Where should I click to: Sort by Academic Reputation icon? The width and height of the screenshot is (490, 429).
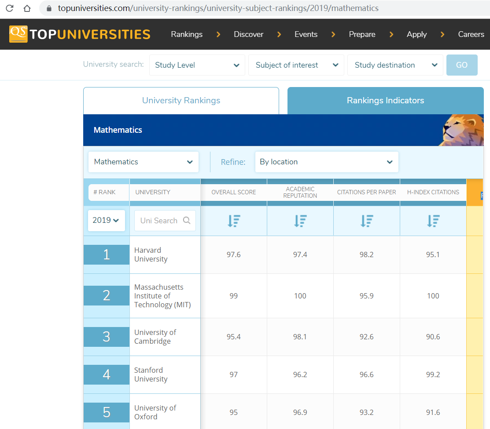[300, 221]
